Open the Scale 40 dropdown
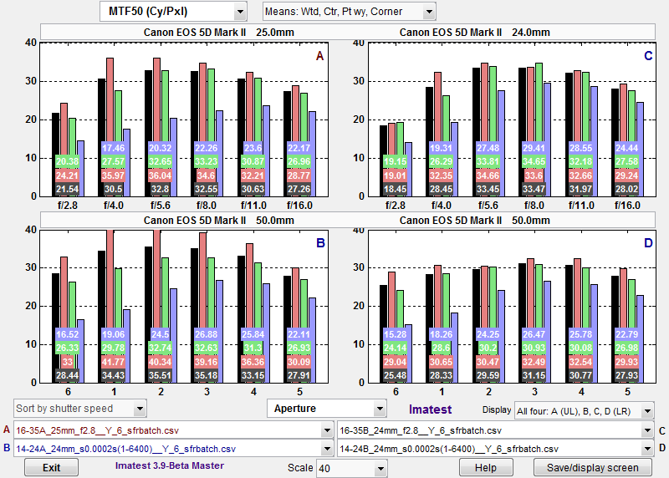 pos(351,468)
